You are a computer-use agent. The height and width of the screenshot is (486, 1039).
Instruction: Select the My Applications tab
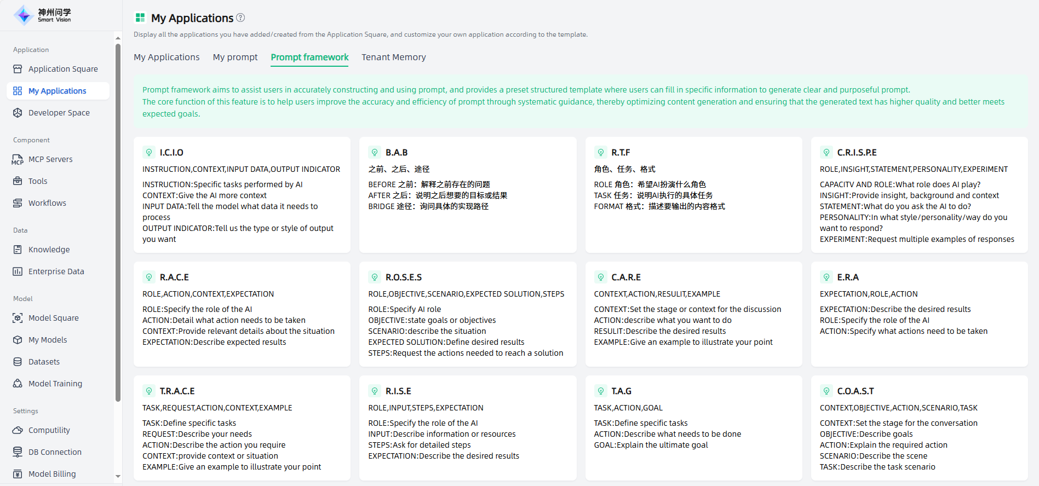coord(167,57)
